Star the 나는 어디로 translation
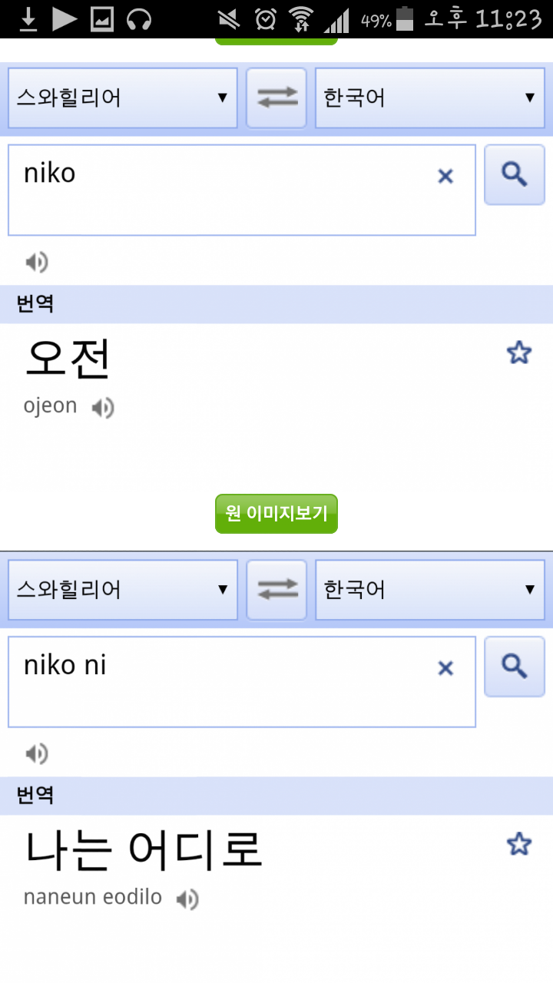The height and width of the screenshot is (983, 553). click(x=519, y=845)
